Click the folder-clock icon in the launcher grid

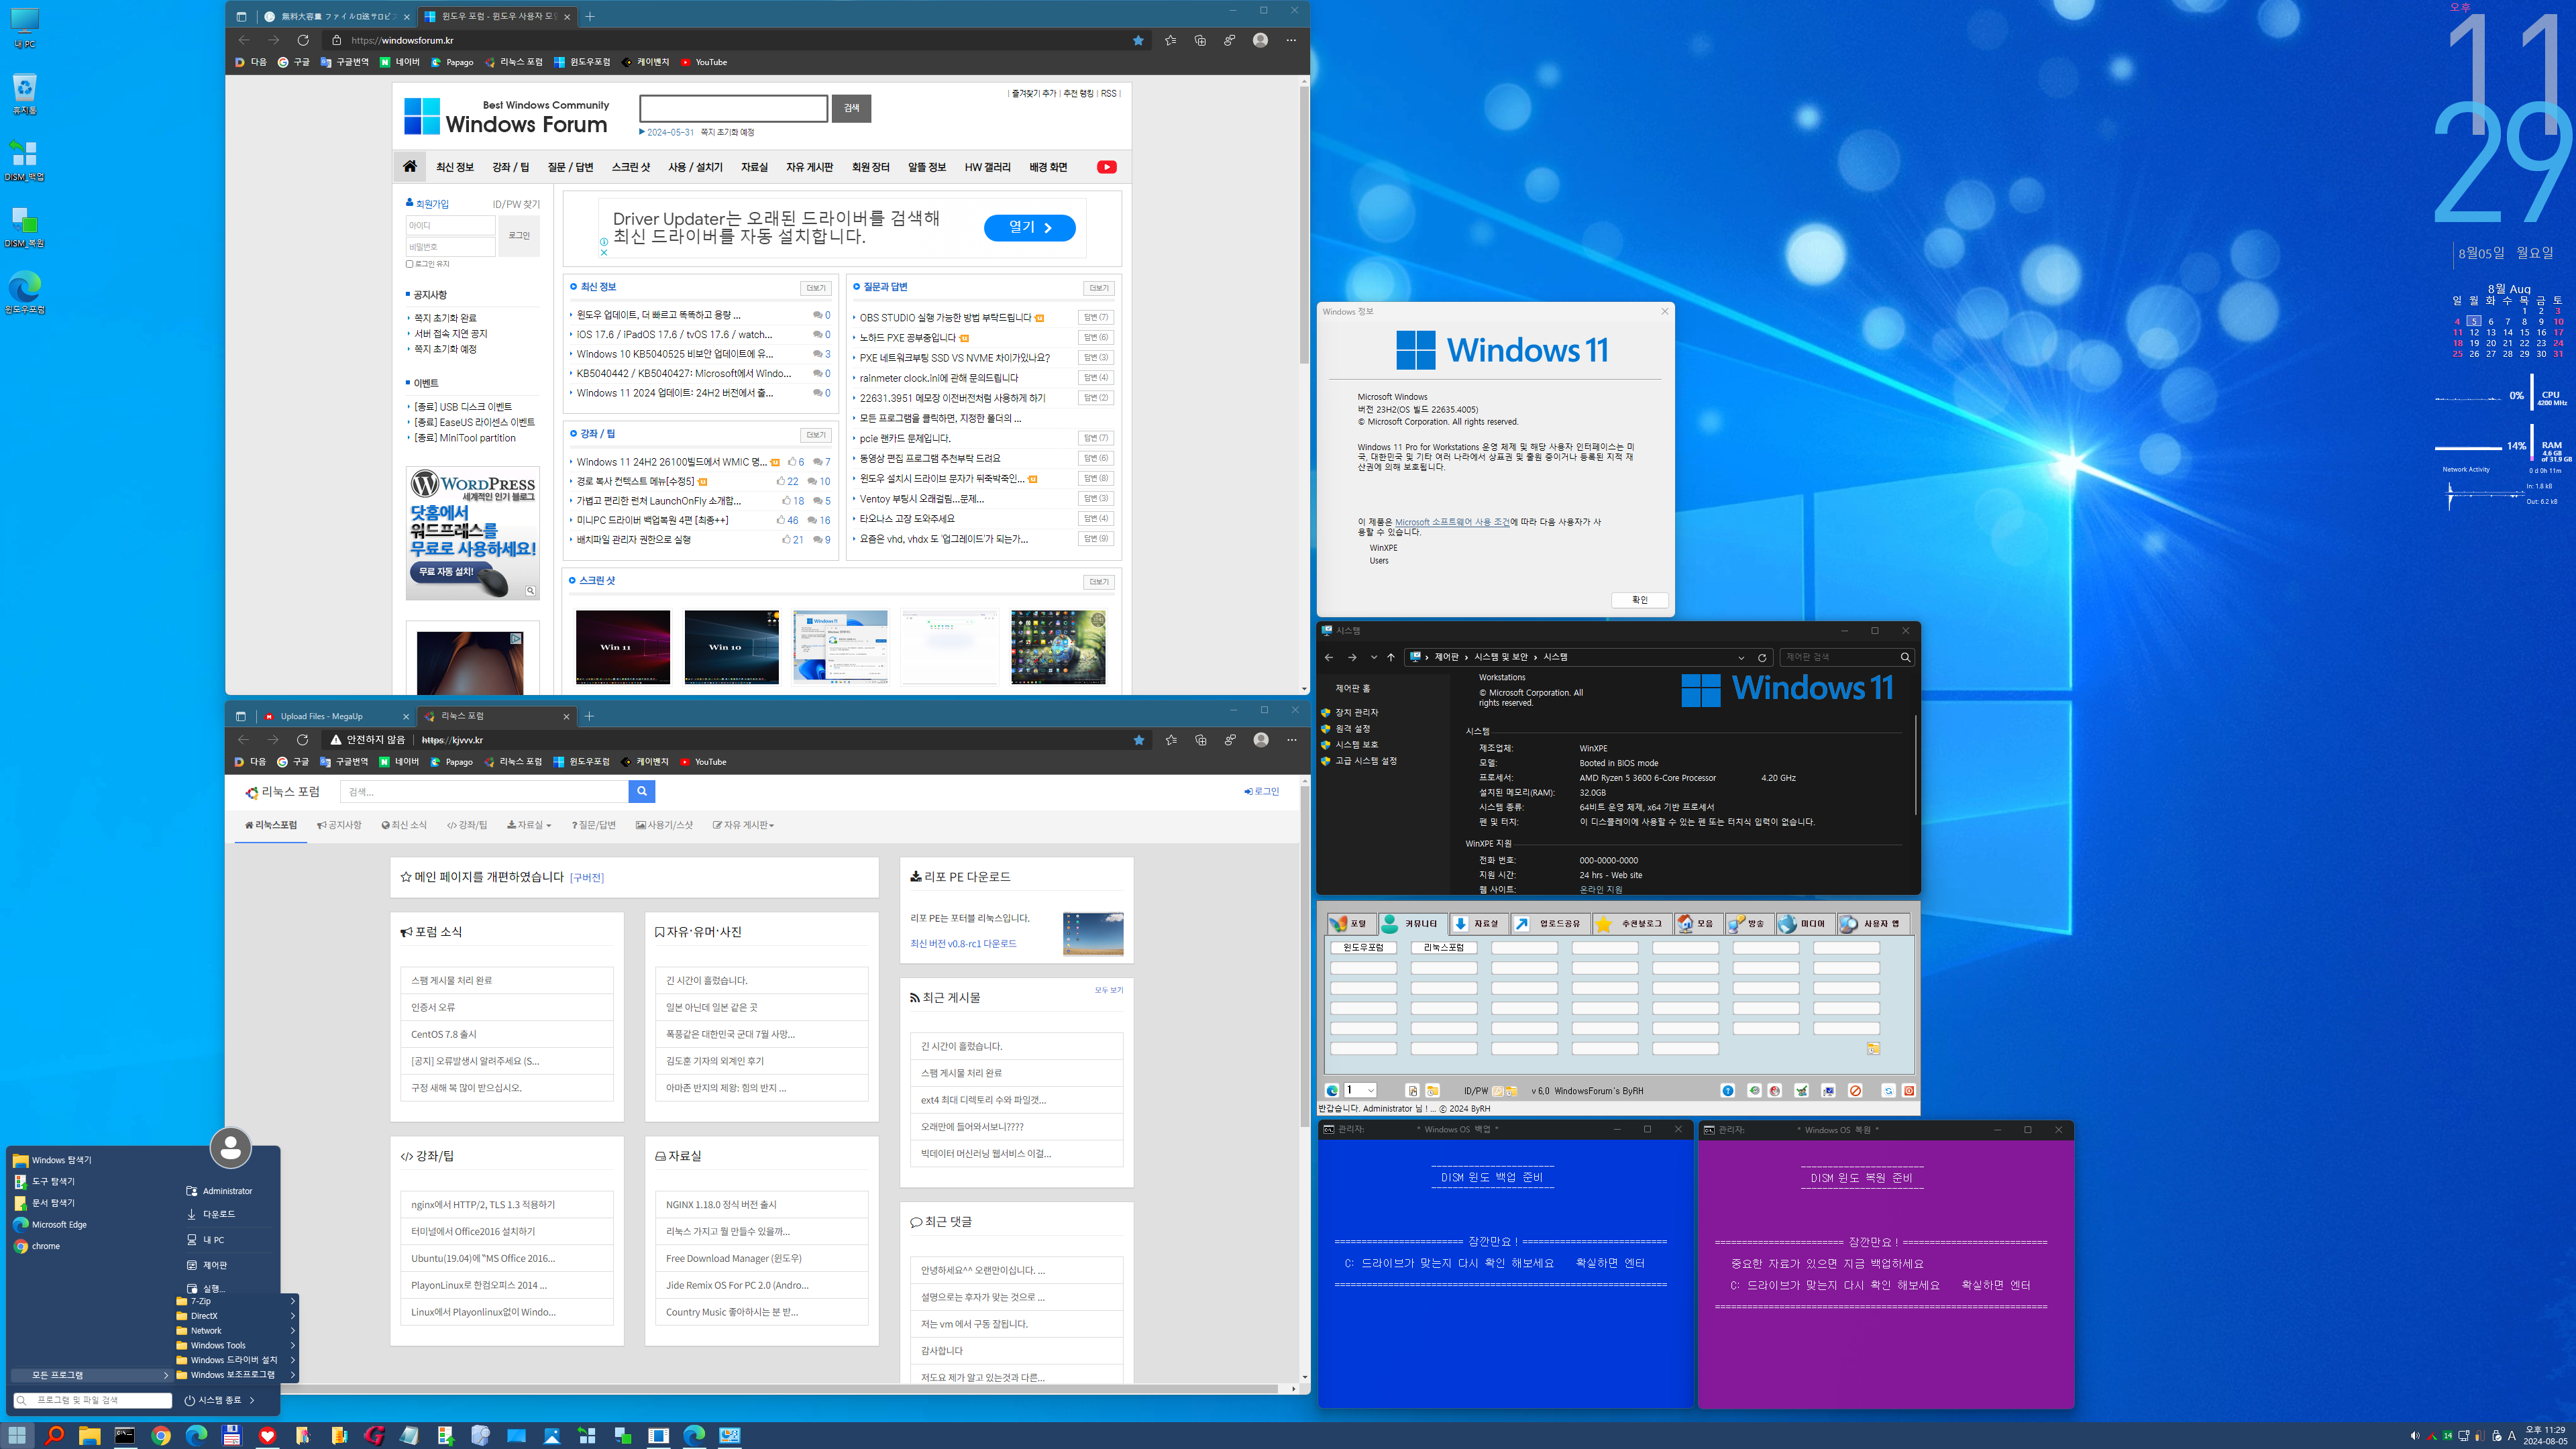click(1873, 1048)
